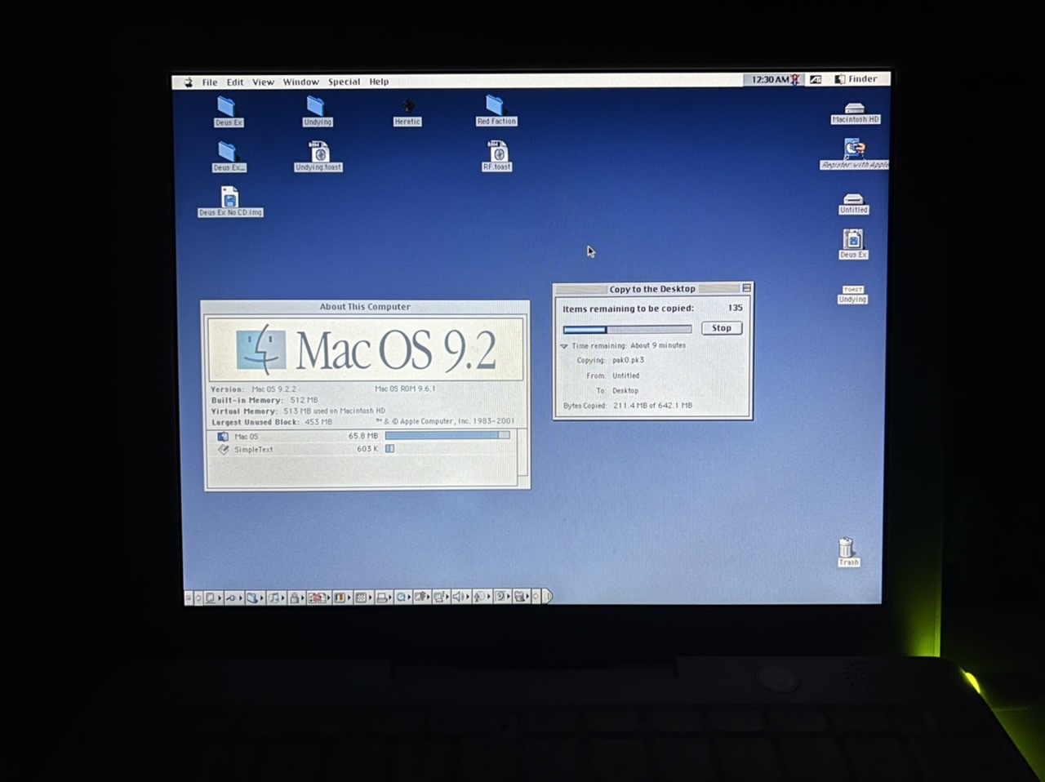Open the Special menu
Screen dimensions: 1045x782
click(x=344, y=82)
